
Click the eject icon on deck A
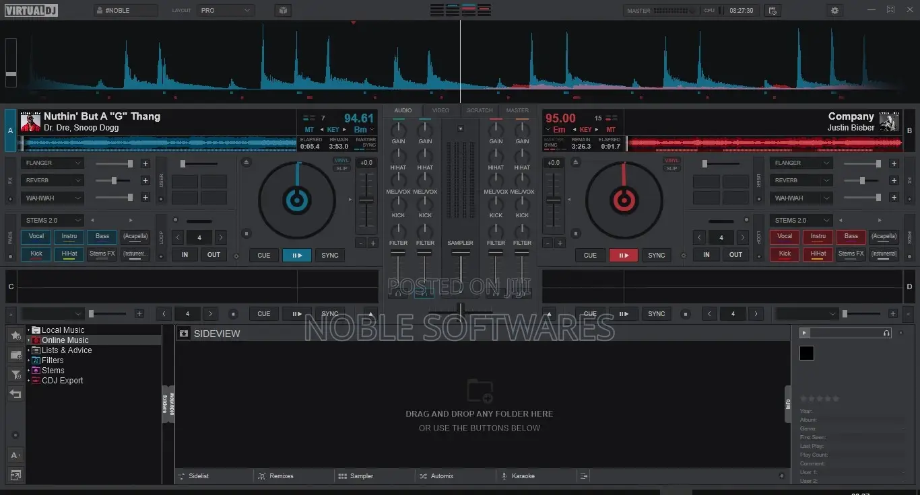[247, 162]
